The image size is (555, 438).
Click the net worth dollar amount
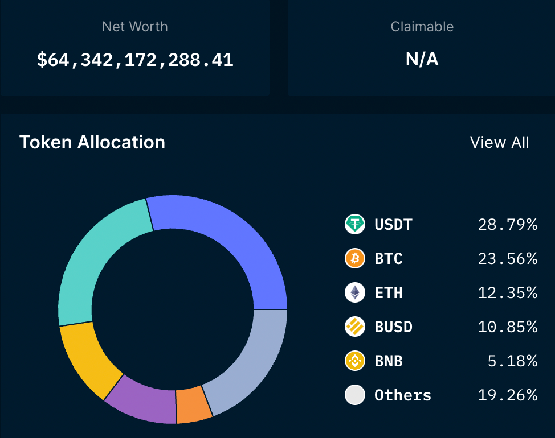(x=134, y=59)
